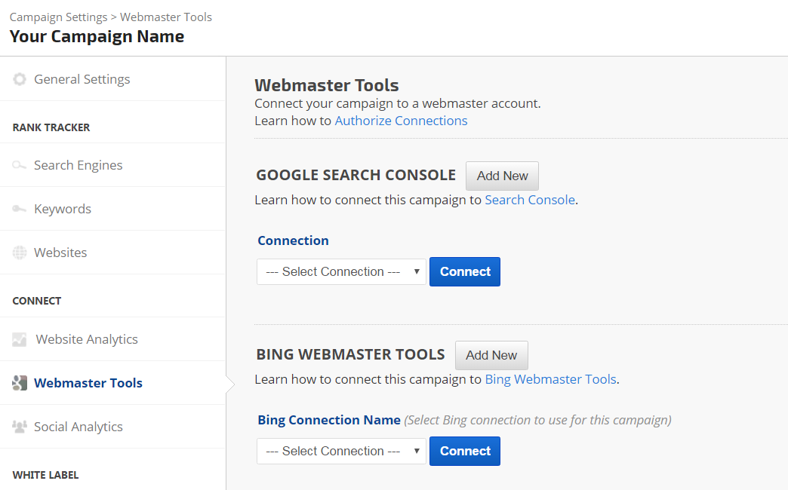788x490 pixels.
Task: Click the Search Engines magnifier icon
Action: [20, 165]
